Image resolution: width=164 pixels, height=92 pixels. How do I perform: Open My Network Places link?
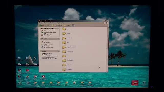(x=48, y=48)
